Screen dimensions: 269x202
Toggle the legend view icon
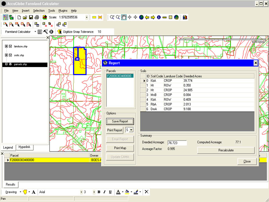[5, 17]
